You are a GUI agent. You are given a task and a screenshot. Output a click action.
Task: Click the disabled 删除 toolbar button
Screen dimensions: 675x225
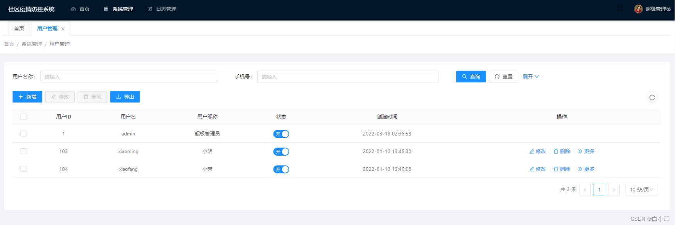coord(93,97)
